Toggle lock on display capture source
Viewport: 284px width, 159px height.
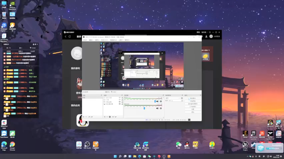tap(122, 104)
